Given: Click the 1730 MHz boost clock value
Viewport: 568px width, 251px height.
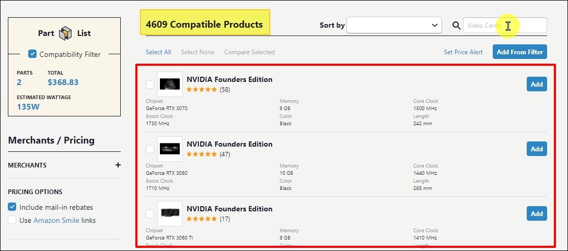Looking at the screenshot, I should coord(157,123).
